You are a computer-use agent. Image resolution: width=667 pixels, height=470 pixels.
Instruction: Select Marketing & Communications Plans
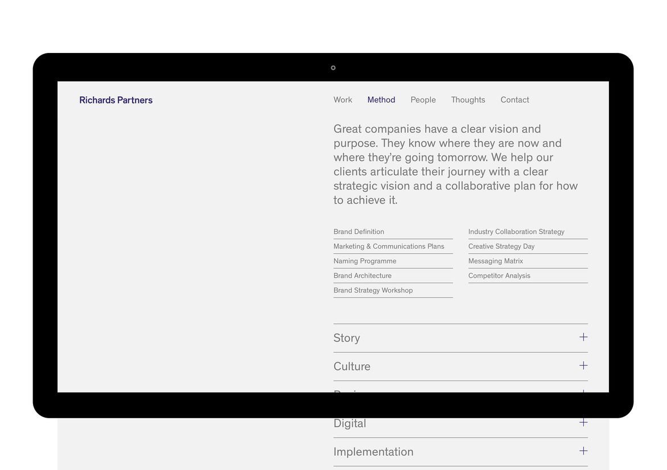click(389, 246)
